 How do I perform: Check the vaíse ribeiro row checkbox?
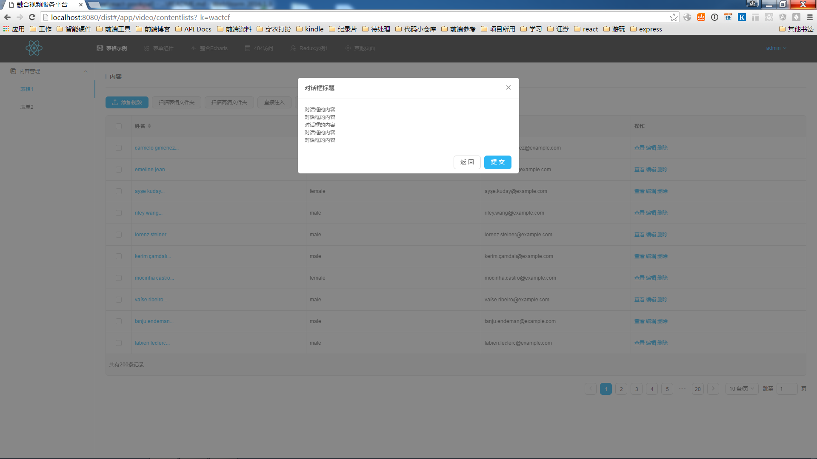pos(119,300)
